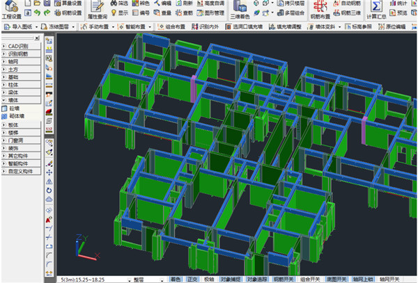This screenshot has height=283, width=418.
Task: Click 原位编辑 button
Action: pyautogui.click(x=392, y=26)
